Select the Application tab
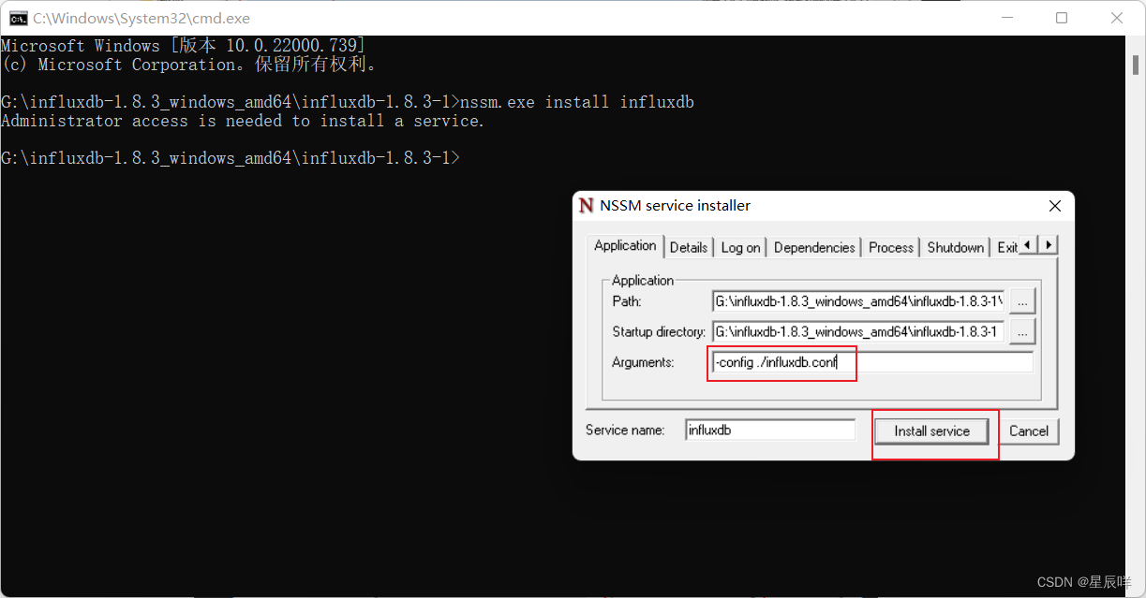Screen dimensions: 1146x598 pyautogui.click(x=625, y=245)
